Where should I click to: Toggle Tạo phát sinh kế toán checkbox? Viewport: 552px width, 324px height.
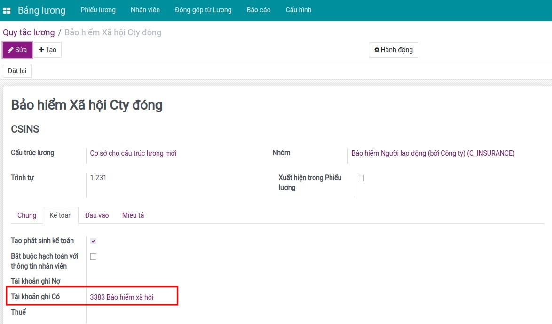click(93, 241)
